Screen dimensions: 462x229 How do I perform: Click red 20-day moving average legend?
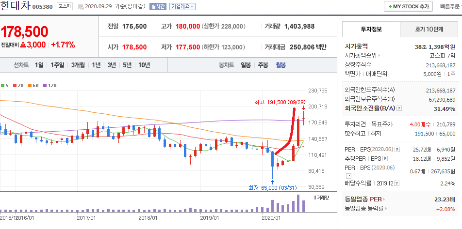pyautogui.click(x=18, y=86)
